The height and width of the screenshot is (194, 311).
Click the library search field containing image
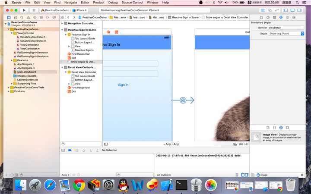click(x=280, y=175)
